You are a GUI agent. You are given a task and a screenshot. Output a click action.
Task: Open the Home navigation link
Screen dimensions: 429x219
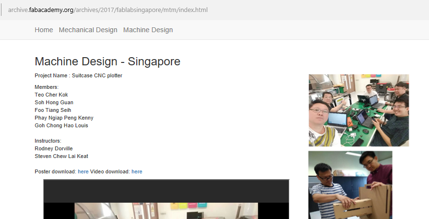coord(44,30)
